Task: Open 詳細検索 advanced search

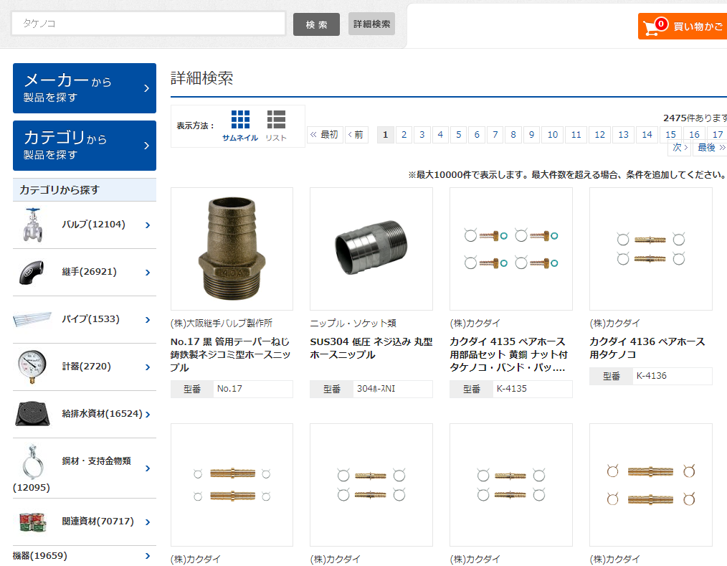Action: [371, 24]
